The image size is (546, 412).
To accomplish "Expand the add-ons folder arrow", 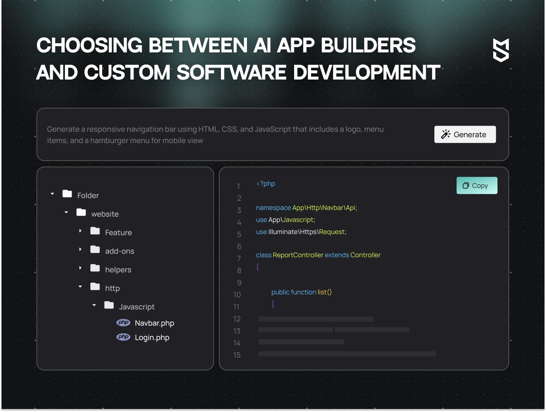I will [80, 249].
